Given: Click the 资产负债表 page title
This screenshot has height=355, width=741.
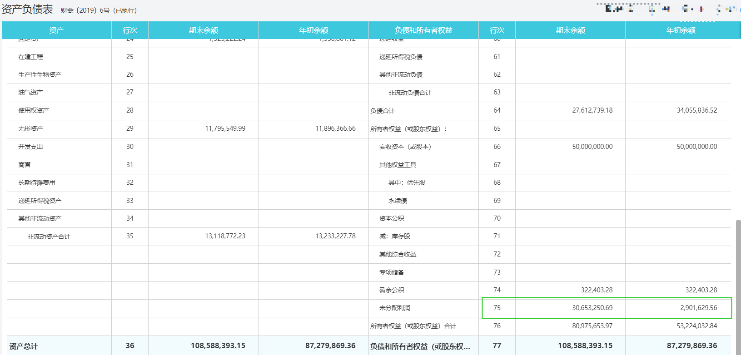Looking at the screenshot, I should pyautogui.click(x=27, y=10).
